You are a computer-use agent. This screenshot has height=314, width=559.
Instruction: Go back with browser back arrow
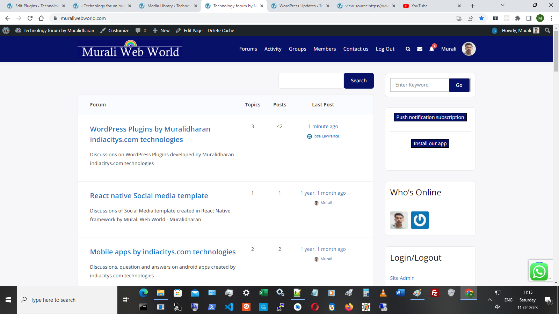8,18
